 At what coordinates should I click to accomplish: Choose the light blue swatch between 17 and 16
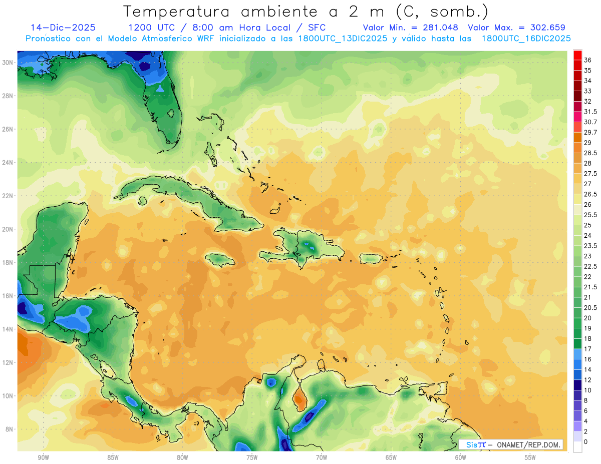click(577, 354)
